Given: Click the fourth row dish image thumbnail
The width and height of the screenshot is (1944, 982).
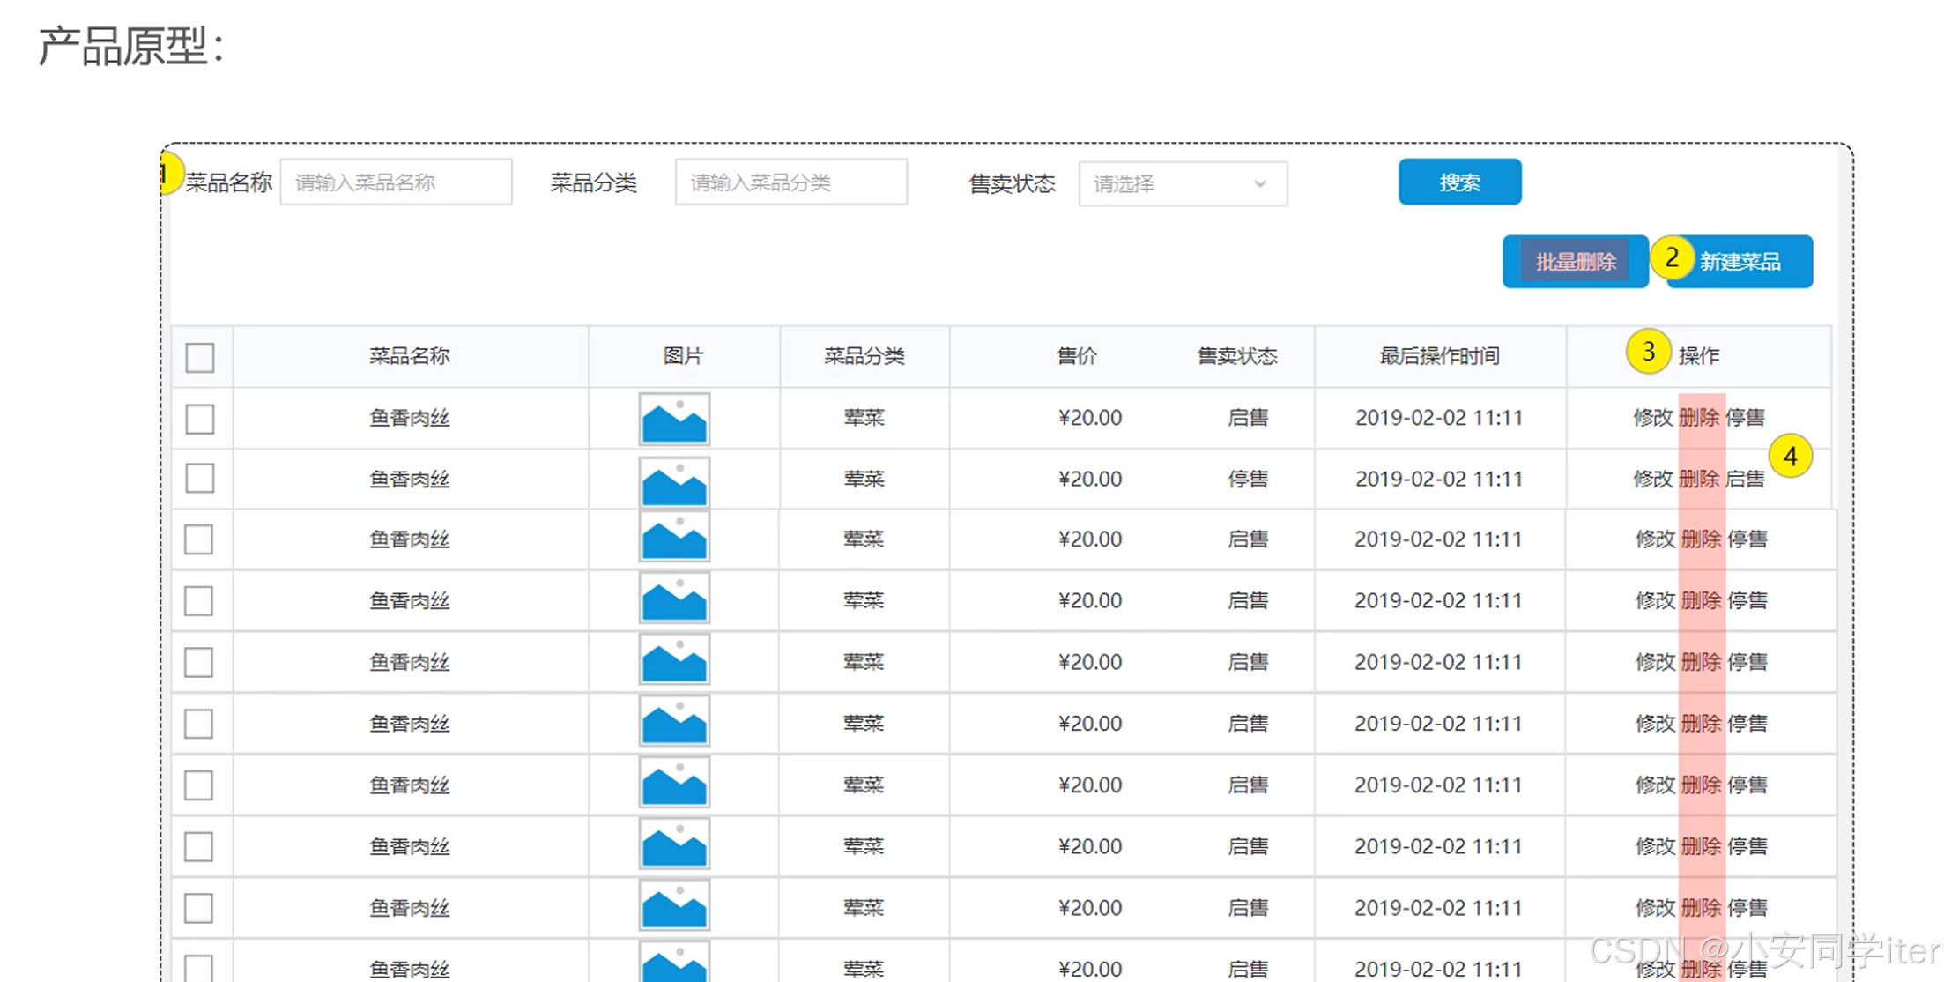Looking at the screenshot, I should click(674, 599).
